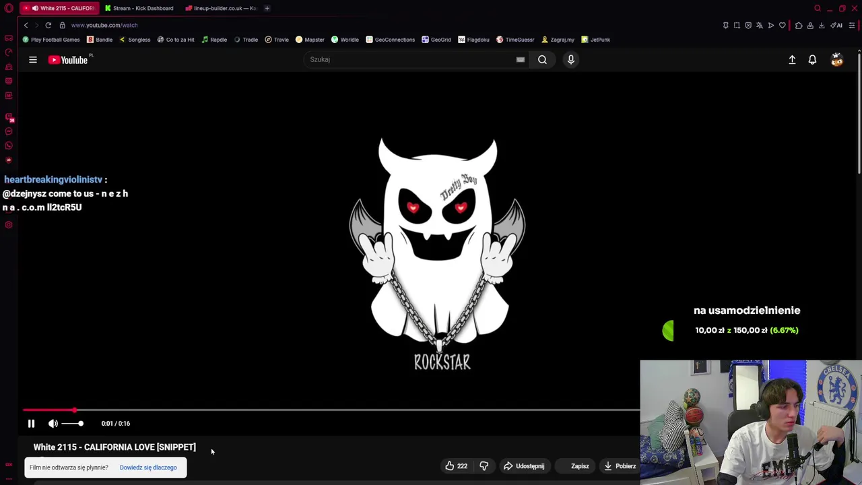This screenshot has height=485, width=862.
Task: Open GX Corner in the sidebar
Action: [x=9, y=38]
